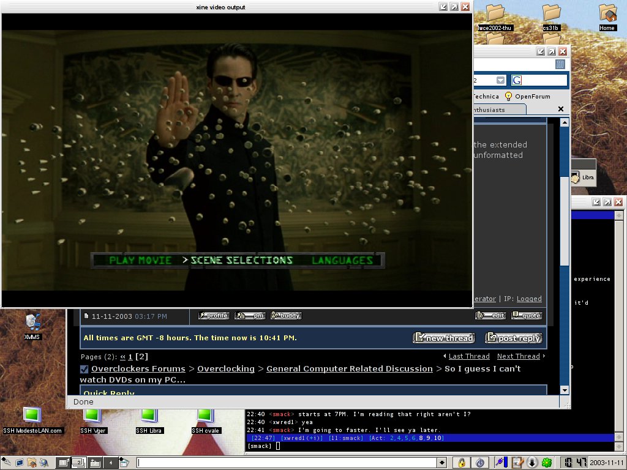Expand the browser URL dropdown arrow
The image size is (627, 470).
click(x=501, y=80)
